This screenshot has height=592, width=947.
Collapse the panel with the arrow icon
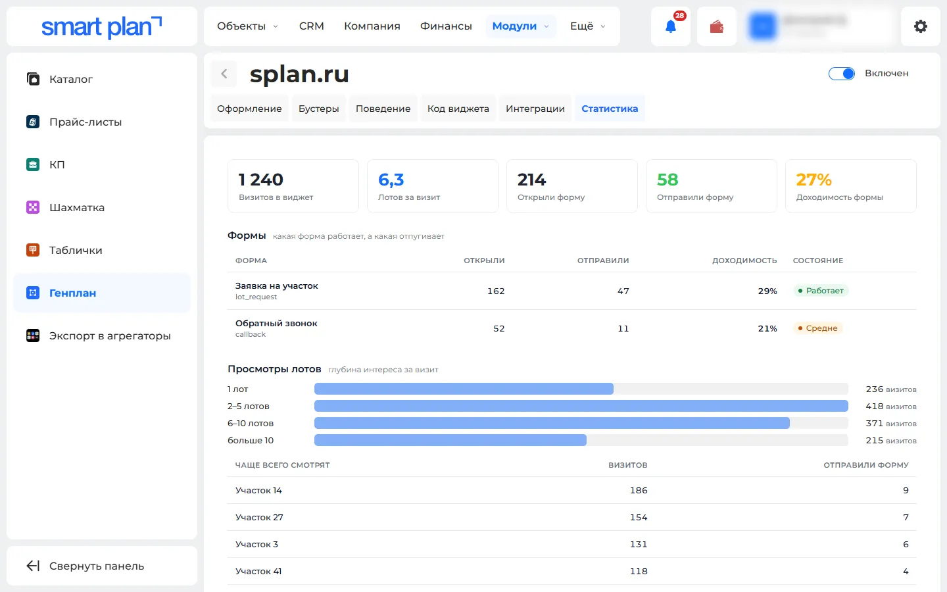pos(33,566)
